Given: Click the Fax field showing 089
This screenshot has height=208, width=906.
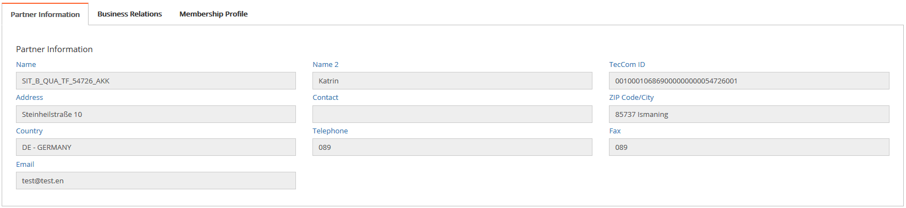Looking at the screenshot, I should 749,147.
